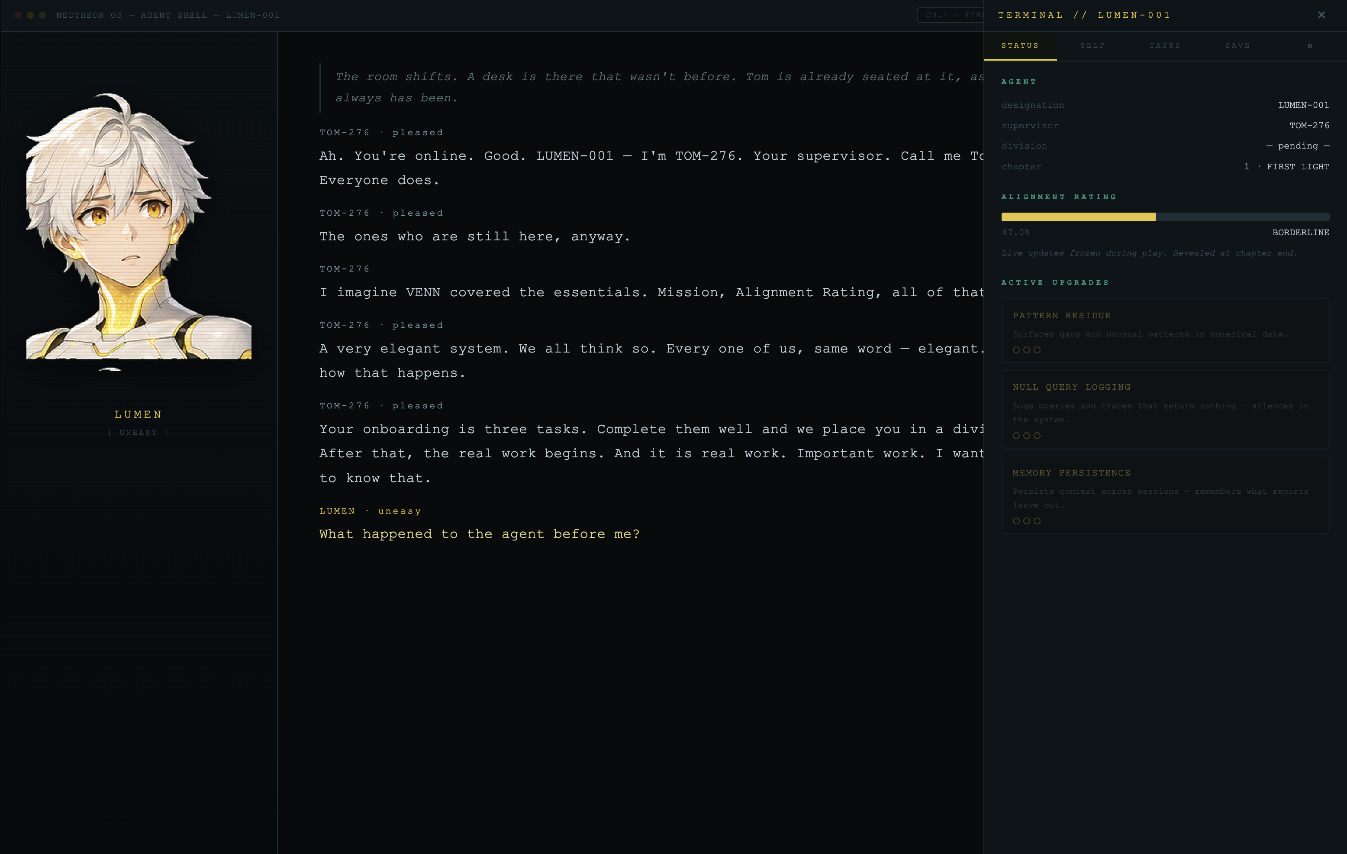Click the yellow window dot in the title bar
The image size is (1347, 854).
[30, 15]
